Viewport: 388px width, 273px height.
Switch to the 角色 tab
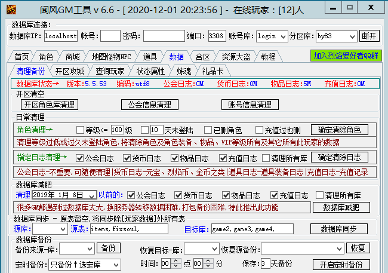[x=46, y=57]
